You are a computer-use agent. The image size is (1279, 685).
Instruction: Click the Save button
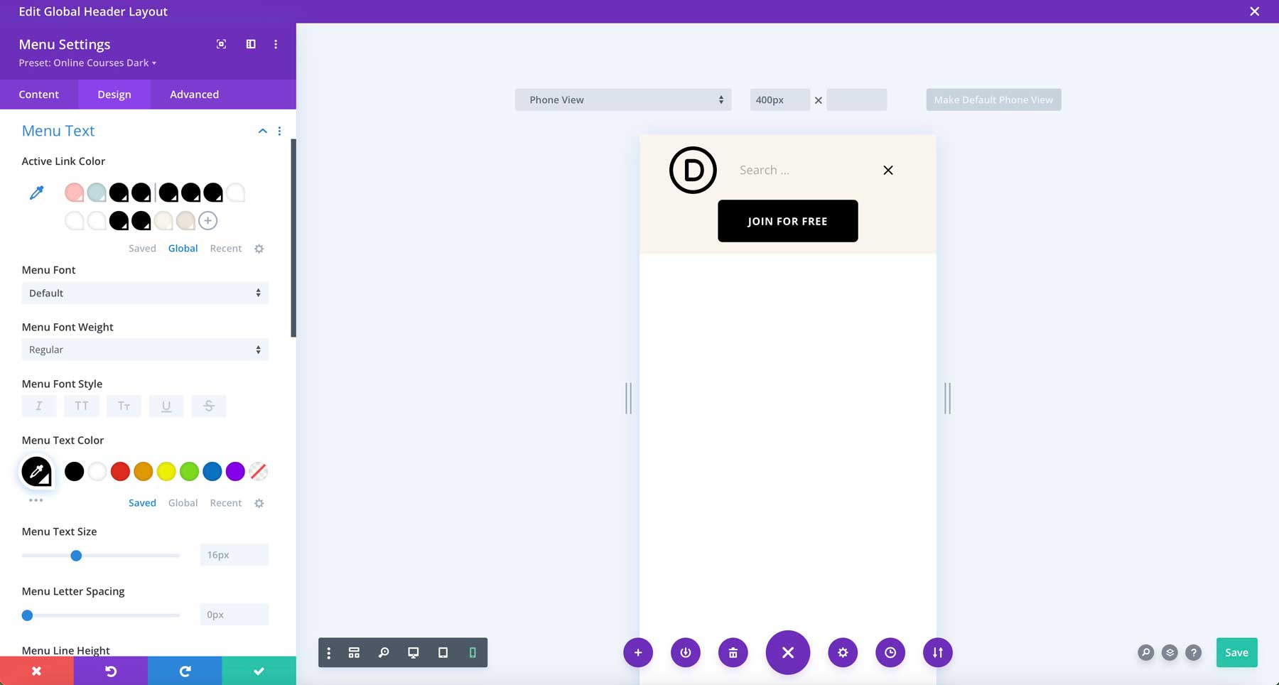1236,652
